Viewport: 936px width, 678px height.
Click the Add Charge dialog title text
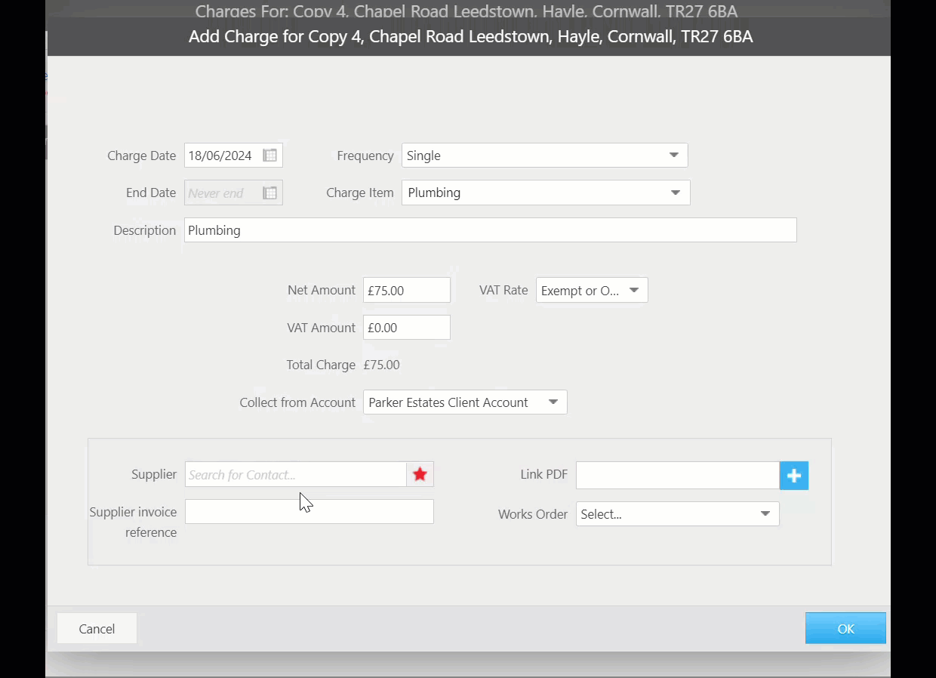coord(470,36)
